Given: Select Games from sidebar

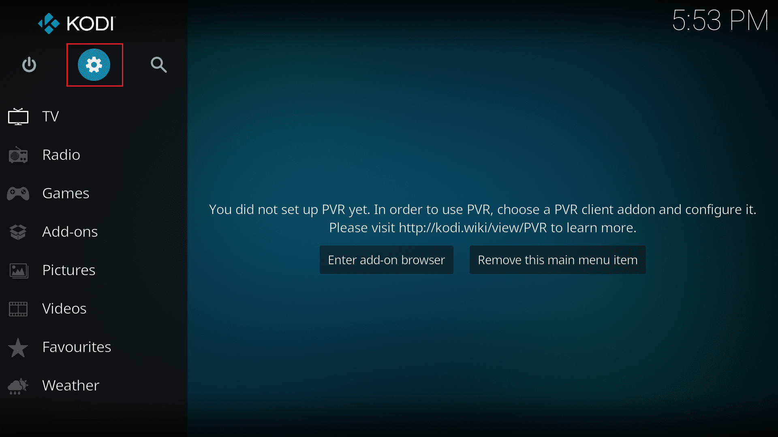Looking at the screenshot, I should tap(66, 193).
